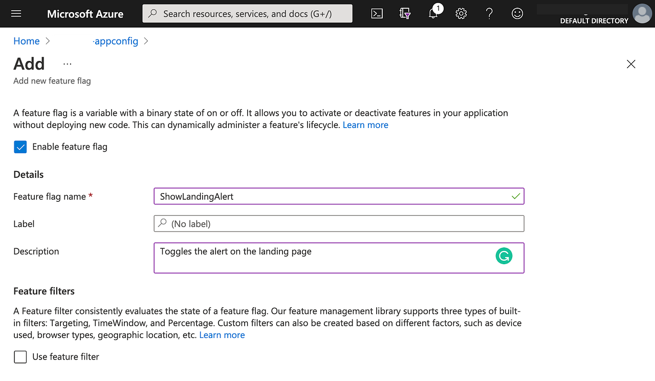The image size is (655, 381).
Task: Open Azure help via the question mark
Action: [x=489, y=13]
